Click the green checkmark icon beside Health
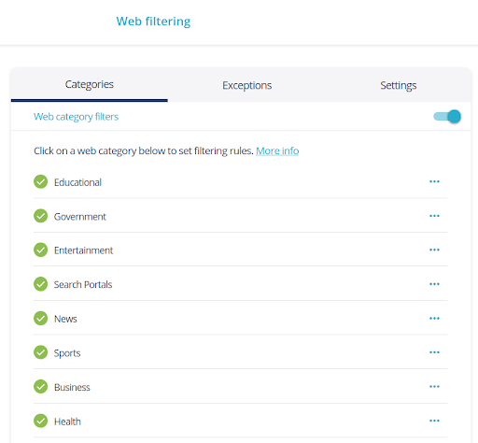Image resolution: width=478 pixels, height=443 pixels. pyautogui.click(x=40, y=421)
